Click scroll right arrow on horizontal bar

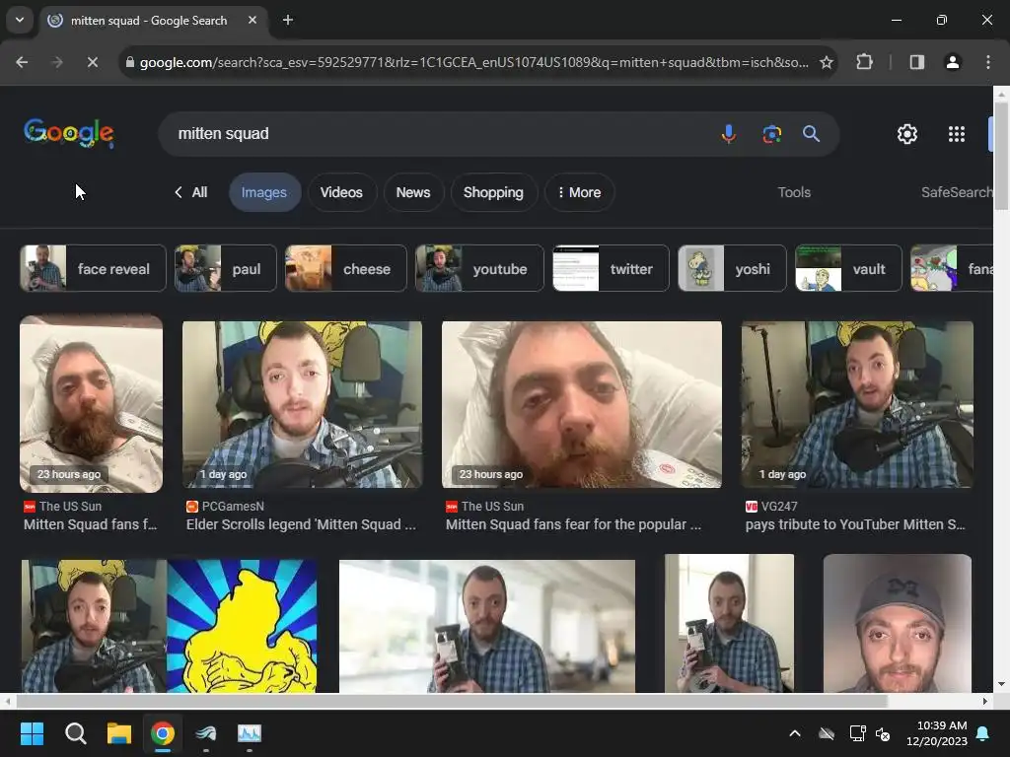pos(985,701)
